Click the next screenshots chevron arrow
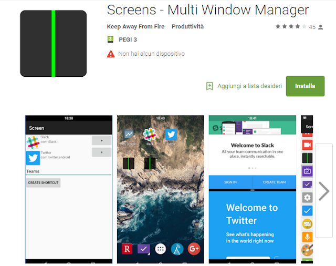Image resolution: width=336 pixels, height=266 pixels. 324,191
